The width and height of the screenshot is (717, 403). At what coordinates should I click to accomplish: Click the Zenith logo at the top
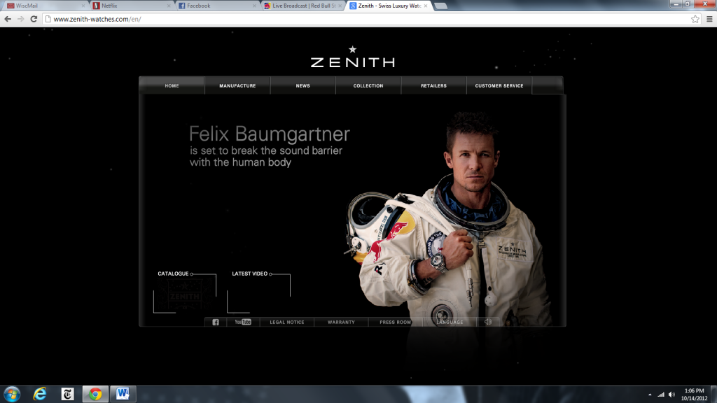353,57
